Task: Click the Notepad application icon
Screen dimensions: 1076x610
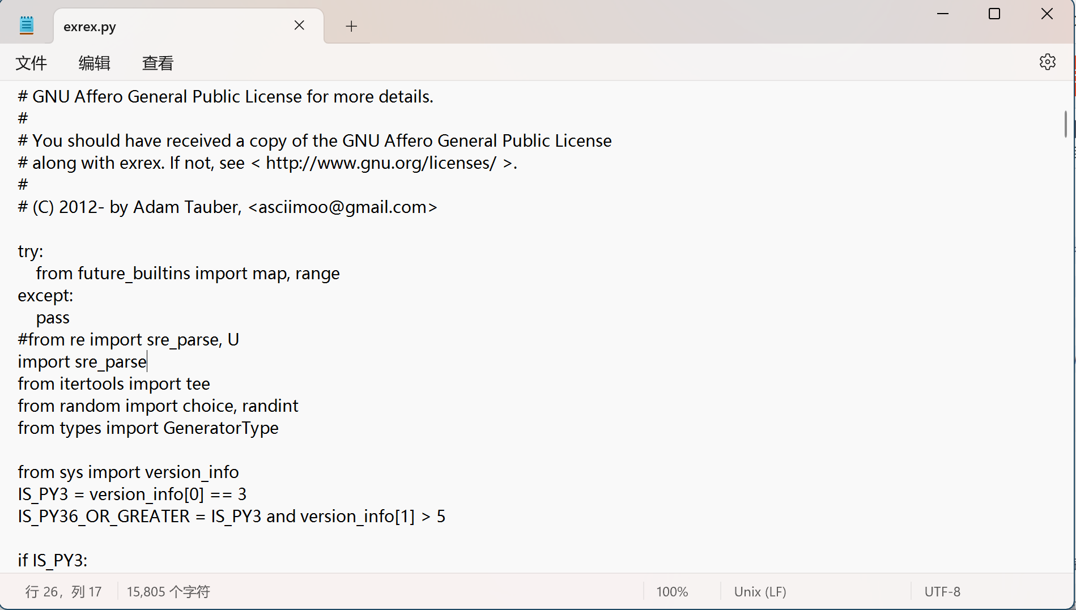Action: point(26,24)
